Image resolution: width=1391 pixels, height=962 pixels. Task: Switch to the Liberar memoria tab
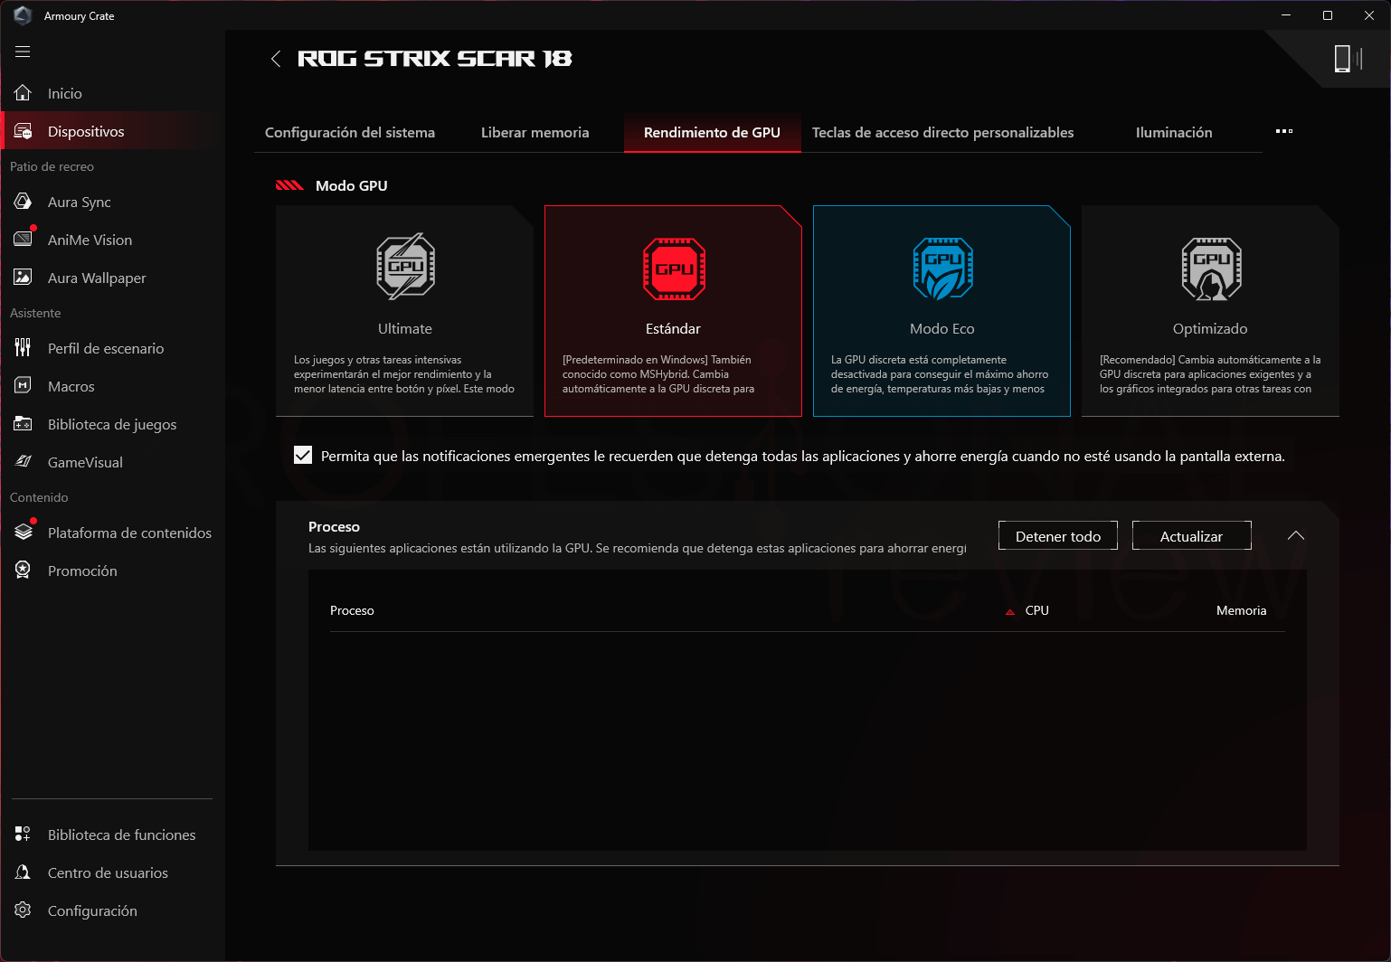pyautogui.click(x=535, y=132)
